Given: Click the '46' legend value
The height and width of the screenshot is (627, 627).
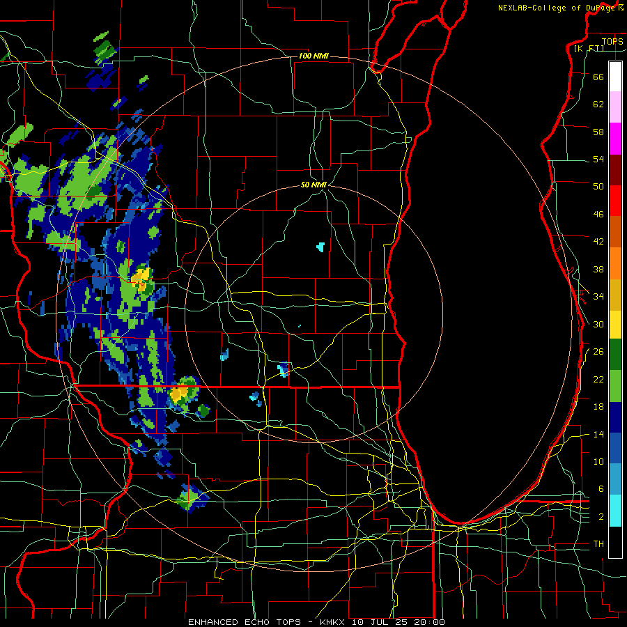Looking at the screenshot, I should [598, 214].
